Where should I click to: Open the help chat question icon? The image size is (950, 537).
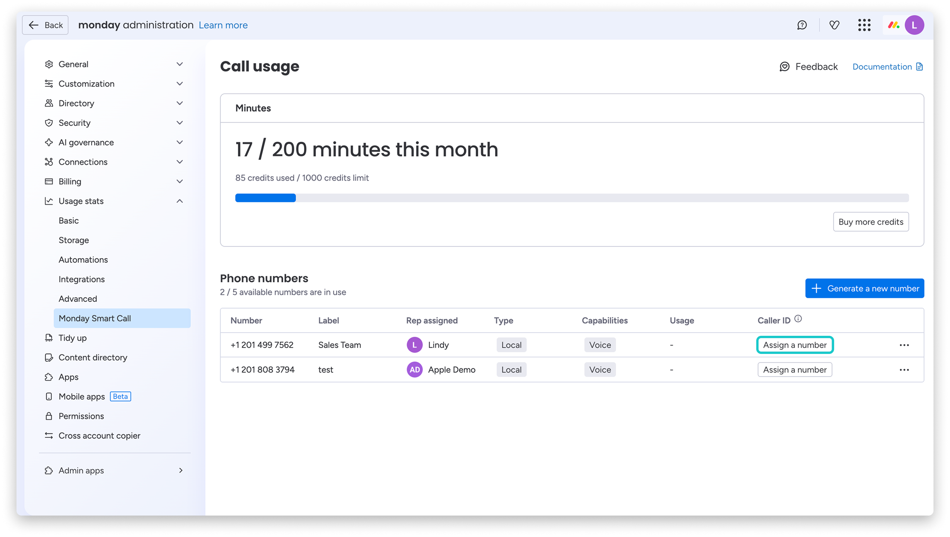[x=802, y=25]
